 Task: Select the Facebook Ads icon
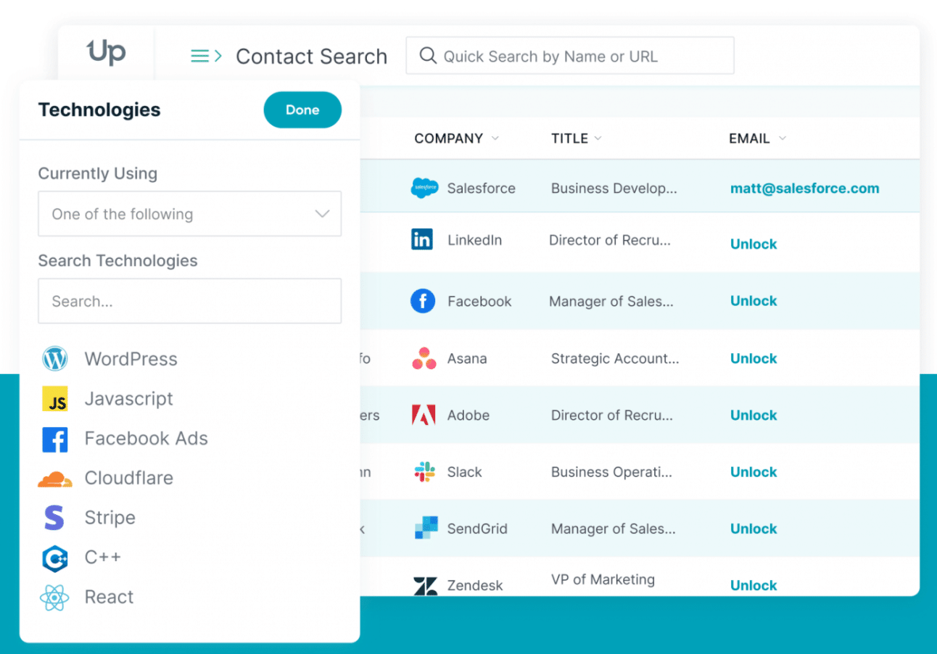55,439
